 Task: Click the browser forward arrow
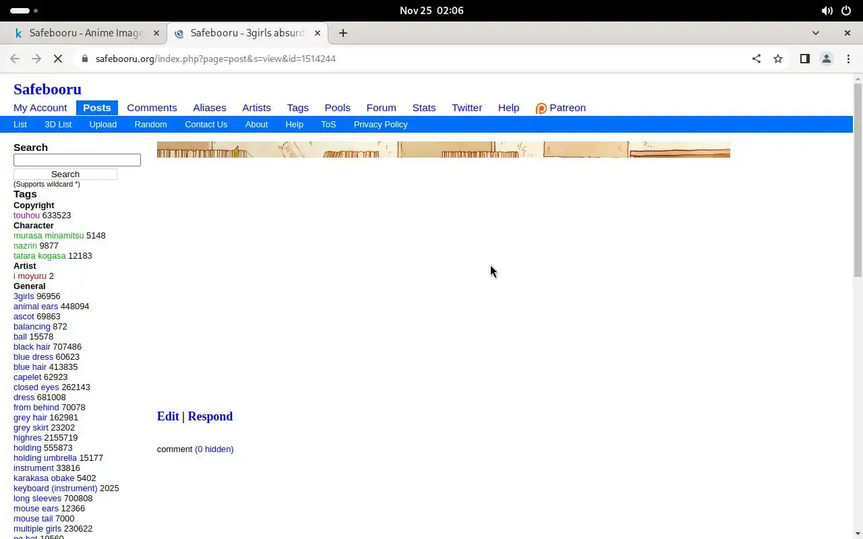(36, 59)
